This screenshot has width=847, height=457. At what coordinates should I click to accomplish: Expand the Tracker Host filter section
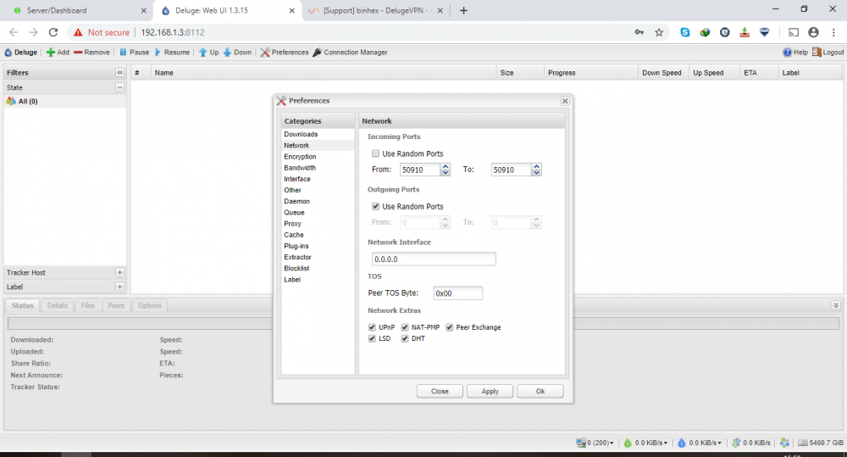tap(120, 272)
